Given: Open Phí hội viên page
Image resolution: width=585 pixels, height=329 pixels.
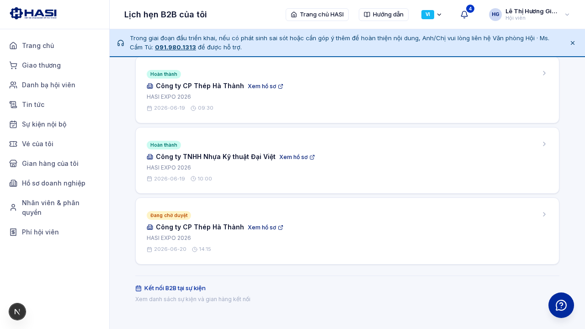Looking at the screenshot, I should click(x=54, y=232).
